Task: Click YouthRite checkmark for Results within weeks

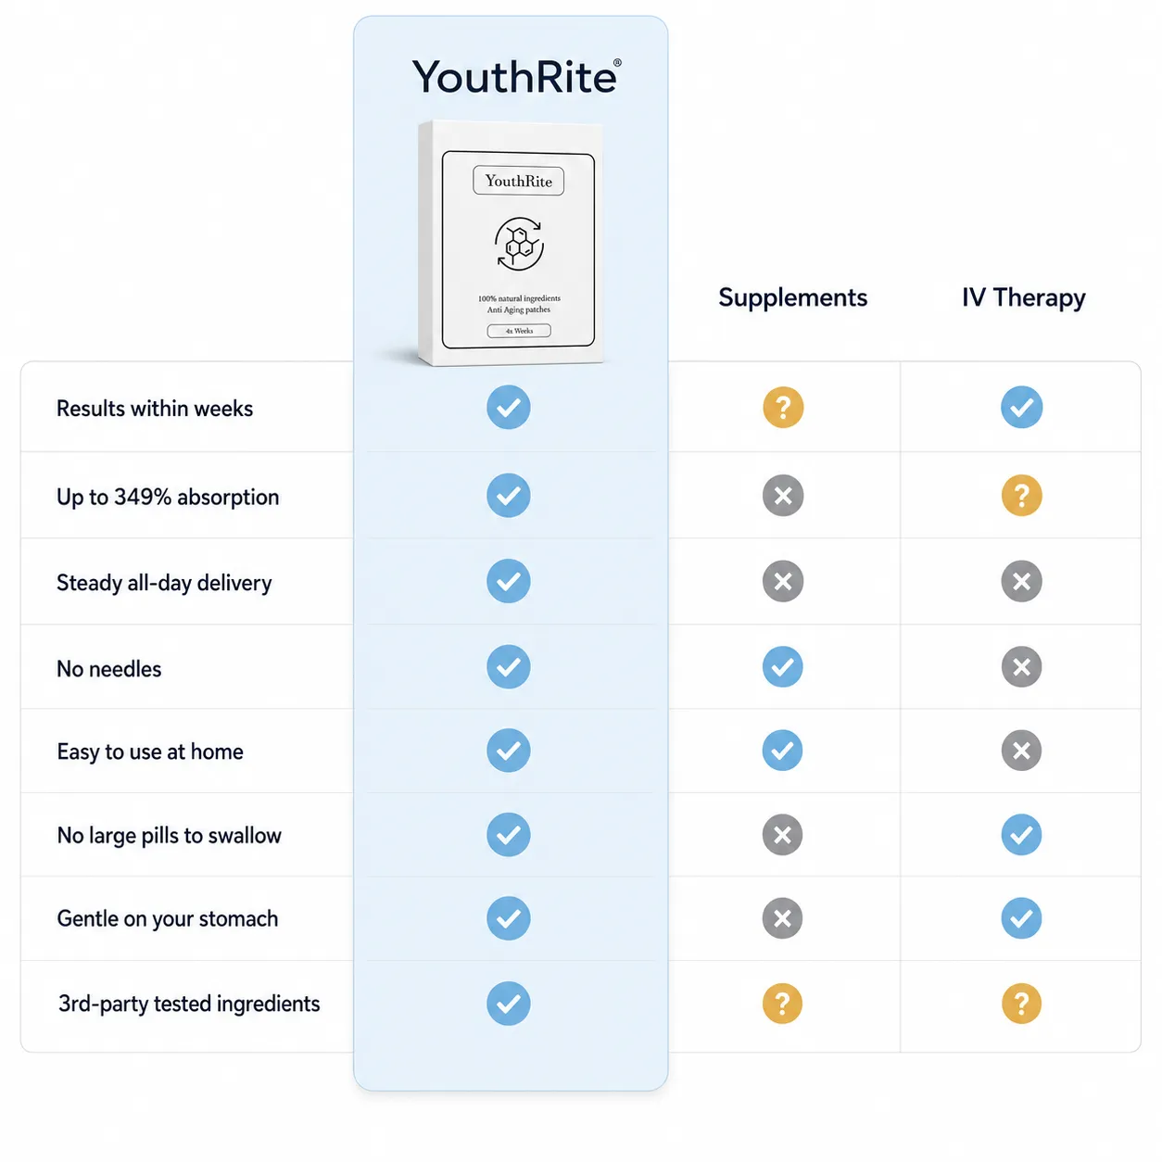Action: click(x=509, y=408)
